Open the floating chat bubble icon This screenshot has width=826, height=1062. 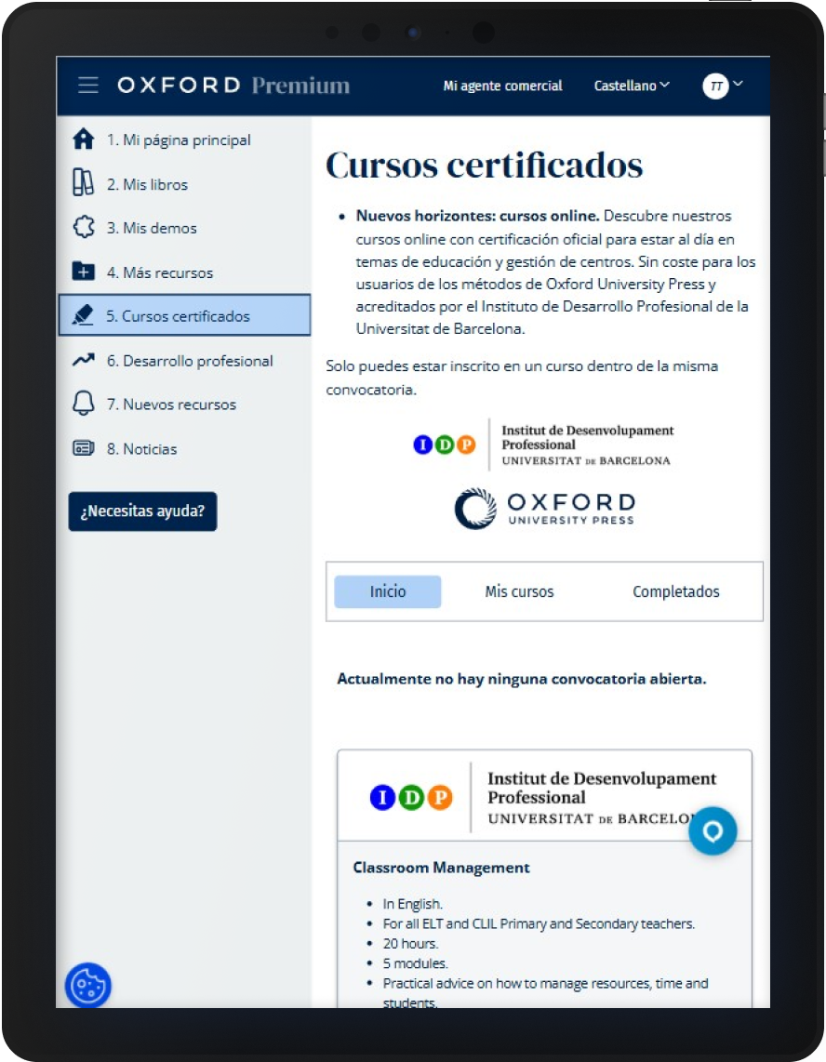[713, 831]
